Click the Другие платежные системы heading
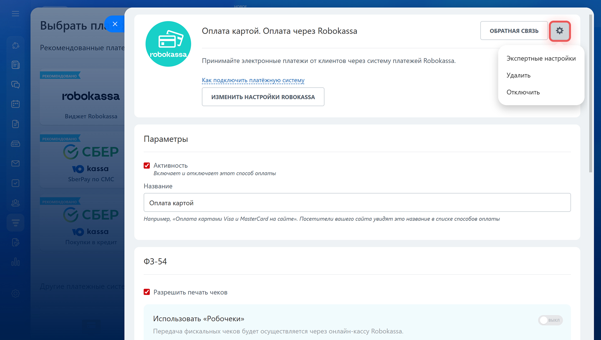601x340 pixels. (x=82, y=286)
